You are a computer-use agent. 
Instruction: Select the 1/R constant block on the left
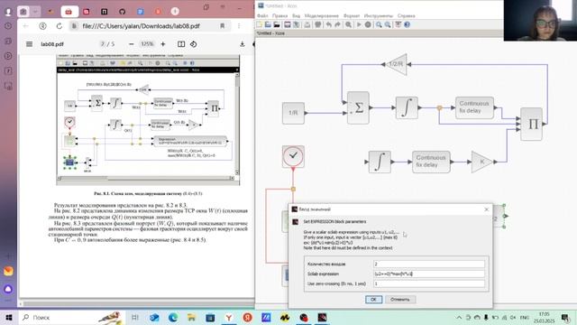click(x=293, y=113)
